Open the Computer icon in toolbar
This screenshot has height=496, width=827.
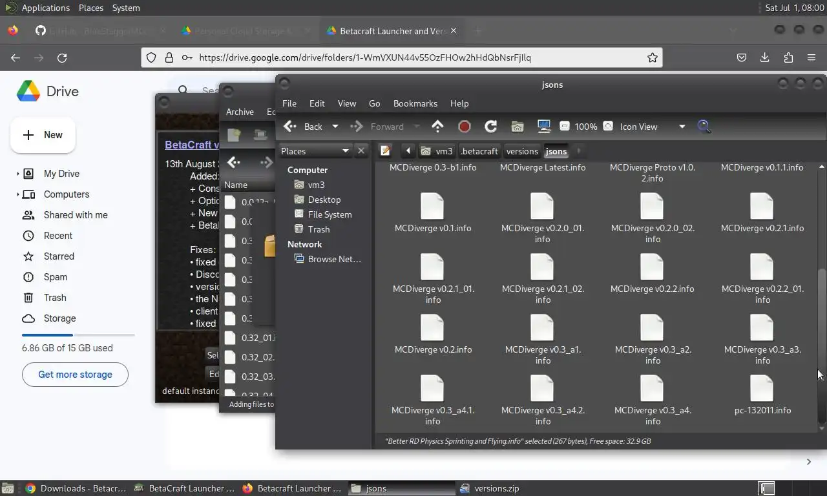[543, 127]
